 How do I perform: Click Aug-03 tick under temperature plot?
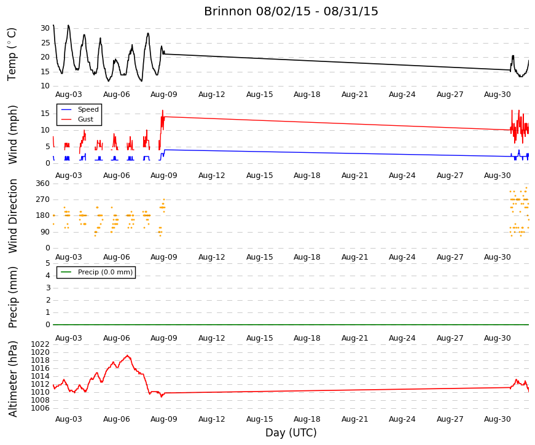(69, 95)
